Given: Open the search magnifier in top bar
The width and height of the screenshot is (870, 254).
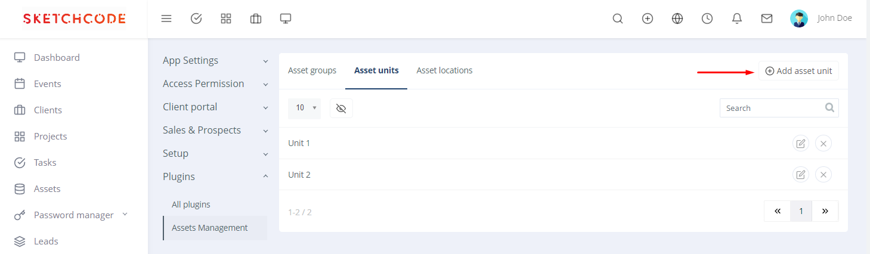Looking at the screenshot, I should pos(618,18).
